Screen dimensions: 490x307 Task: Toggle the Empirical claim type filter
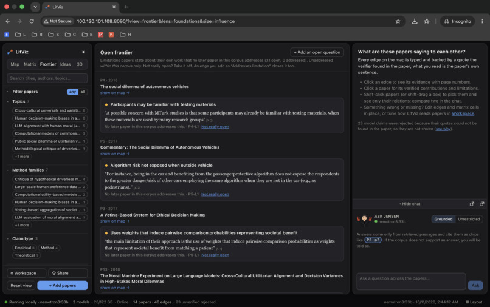click(x=24, y=248)
